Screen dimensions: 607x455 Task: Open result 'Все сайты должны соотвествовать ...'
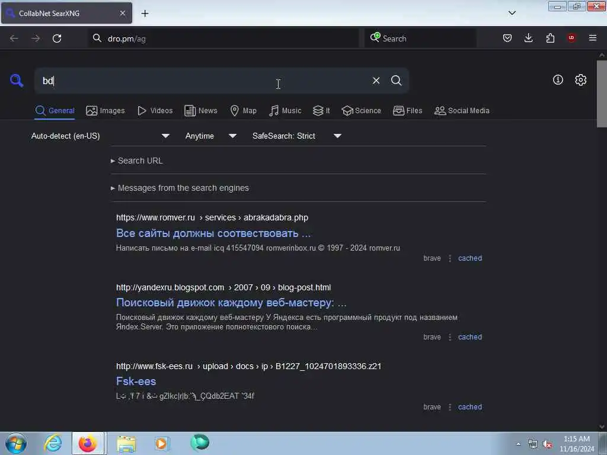click(x=213, y=233)
